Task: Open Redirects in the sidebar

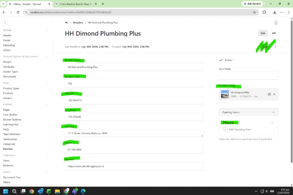Action: (x=8, y=166)
